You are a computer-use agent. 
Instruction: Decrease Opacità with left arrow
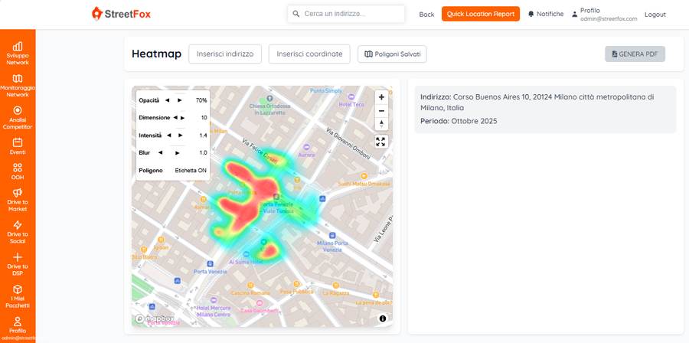point(167,100)
